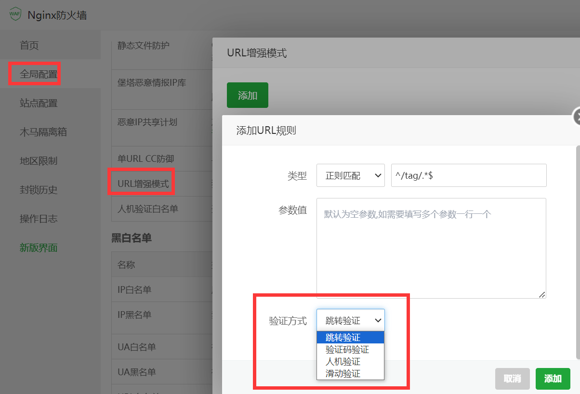Click the dialog's vertical scrollbar
580x394 pixels.
pyautogui.click(x=578, y=251)
